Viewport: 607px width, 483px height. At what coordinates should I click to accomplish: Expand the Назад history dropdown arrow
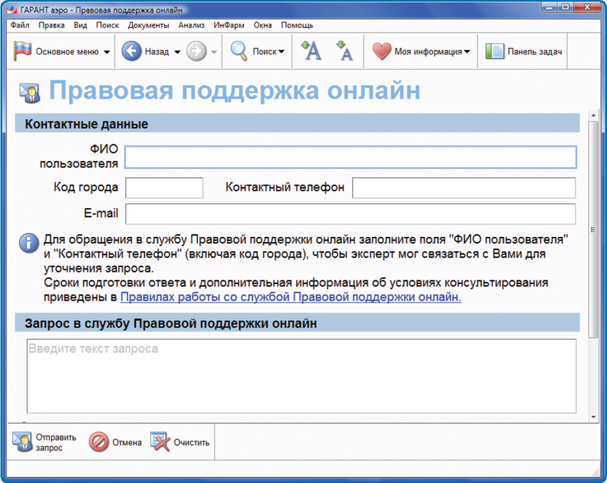point(177,52)
